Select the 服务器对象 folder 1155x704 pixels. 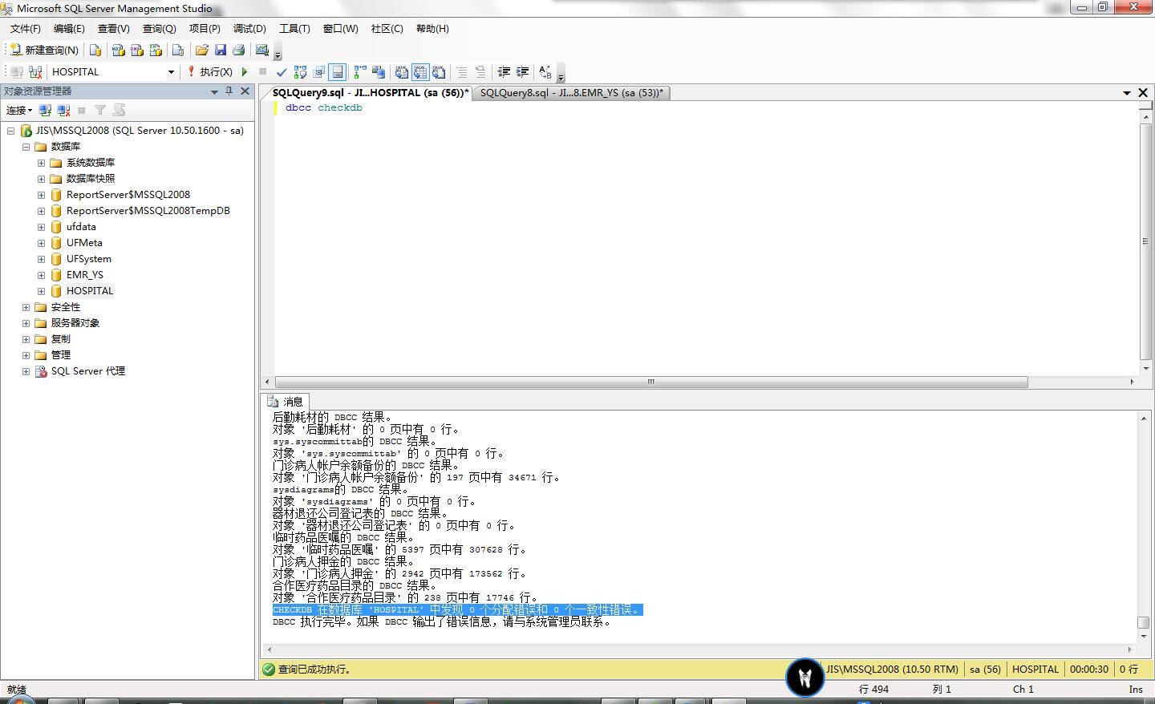point(75,323)
